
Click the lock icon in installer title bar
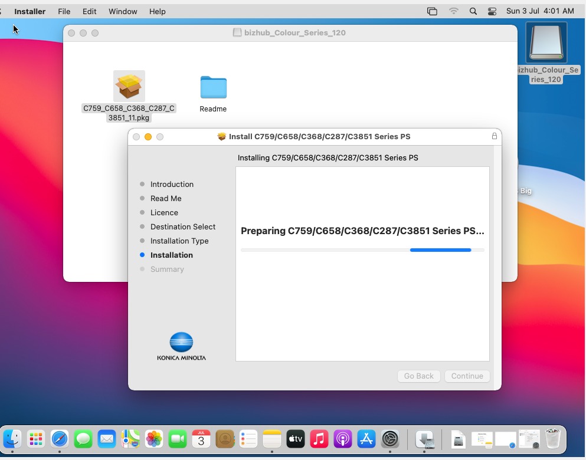(494, 136)
